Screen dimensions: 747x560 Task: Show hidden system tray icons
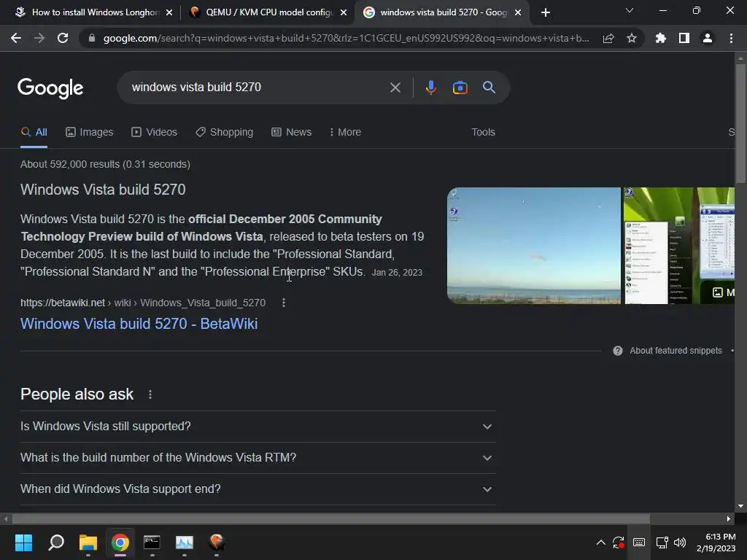coord(601,542)
